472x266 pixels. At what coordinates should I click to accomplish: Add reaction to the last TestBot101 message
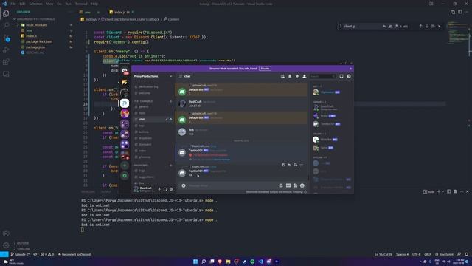283,165
